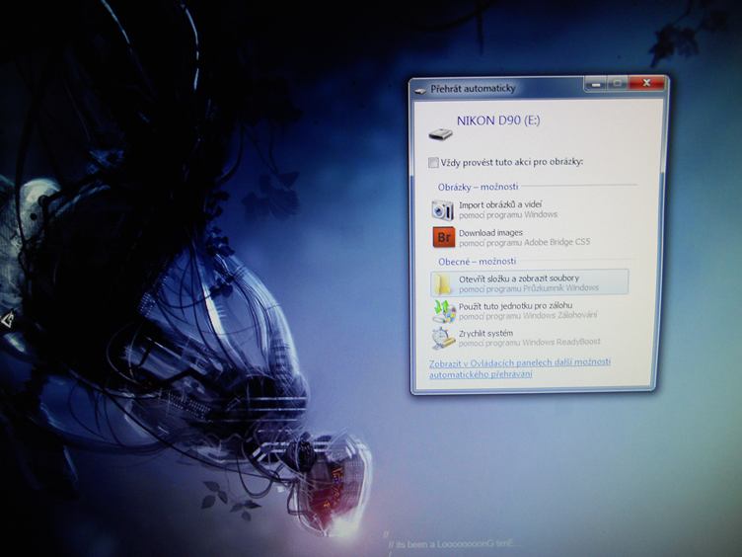Click pomocí programu Adobe Bridge CS5 subtitle
The width and height of the screenshot is (742, 557).
524,243
